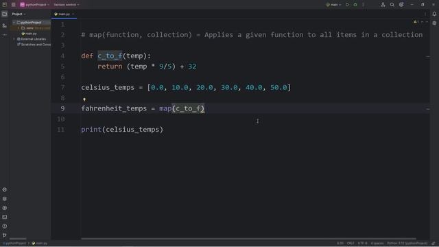Open the Project view dropdown
439x247 pixels.
pos(19,14)
